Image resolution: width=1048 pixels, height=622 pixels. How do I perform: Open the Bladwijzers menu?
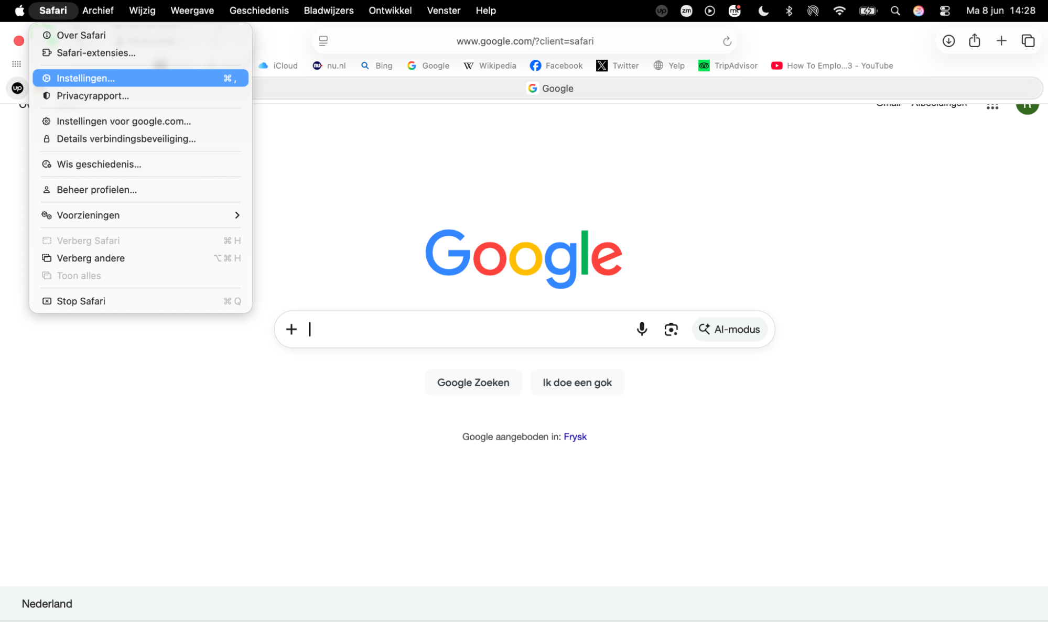pyautogui.click(x=329, y=10)
